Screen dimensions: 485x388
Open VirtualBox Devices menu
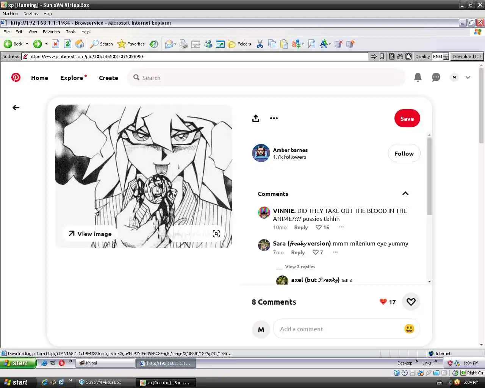[x=30, y=14]
